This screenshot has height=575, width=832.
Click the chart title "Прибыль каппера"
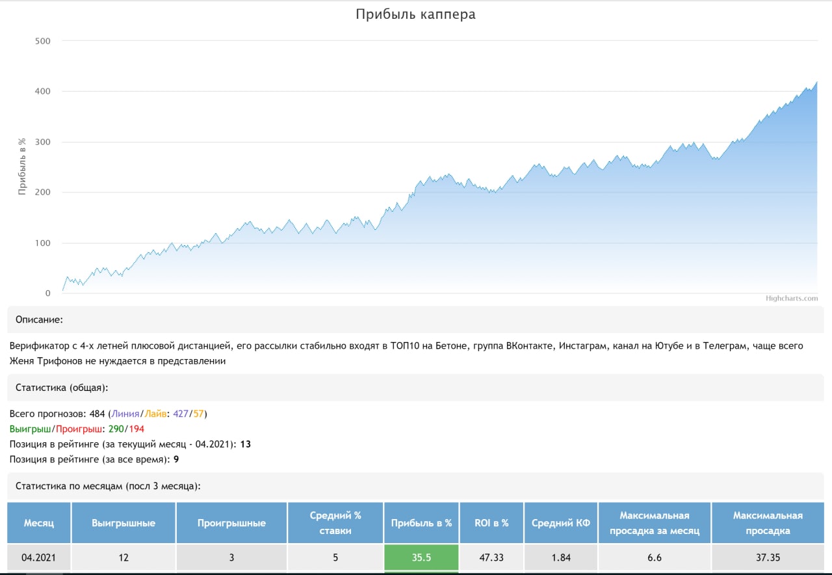(416, 14)
